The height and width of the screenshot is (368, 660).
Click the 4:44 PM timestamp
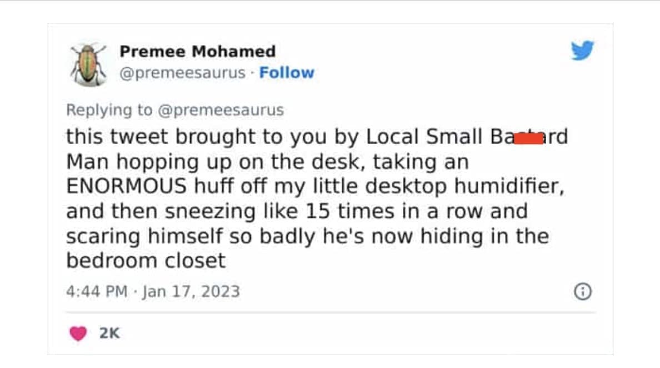click(x=97, y=291)
